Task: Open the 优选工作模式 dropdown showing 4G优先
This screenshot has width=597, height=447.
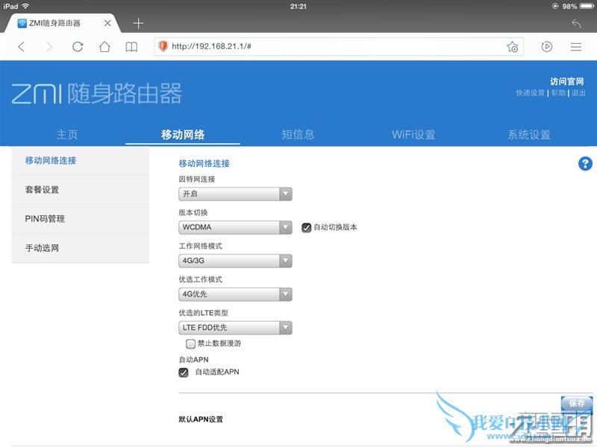Action: (x=235, y=294)
